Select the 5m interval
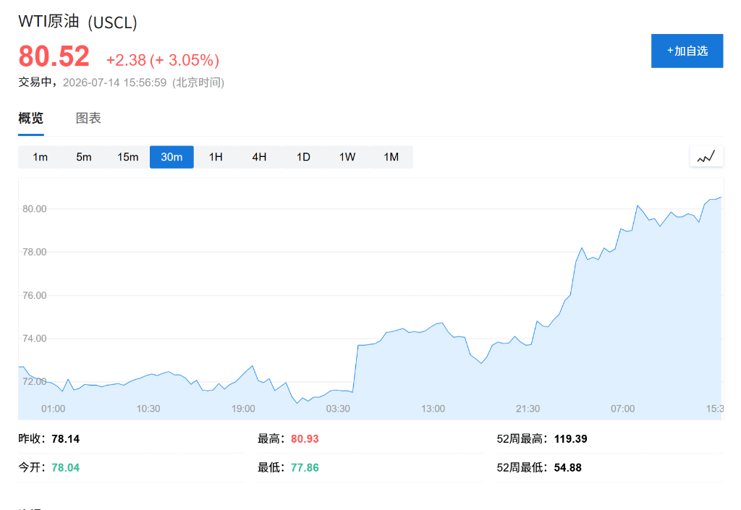Screen dimensions: 741x510 click(x=84, y=157)
